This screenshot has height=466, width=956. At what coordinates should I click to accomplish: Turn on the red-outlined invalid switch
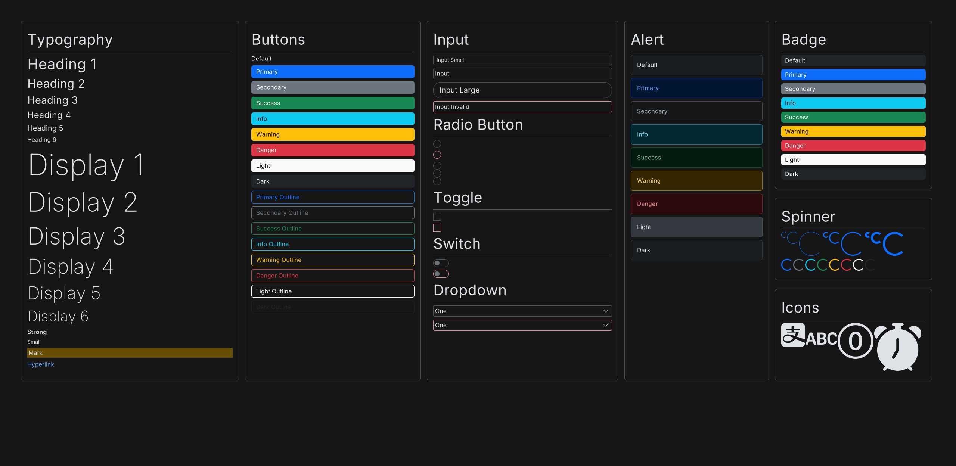441,274
